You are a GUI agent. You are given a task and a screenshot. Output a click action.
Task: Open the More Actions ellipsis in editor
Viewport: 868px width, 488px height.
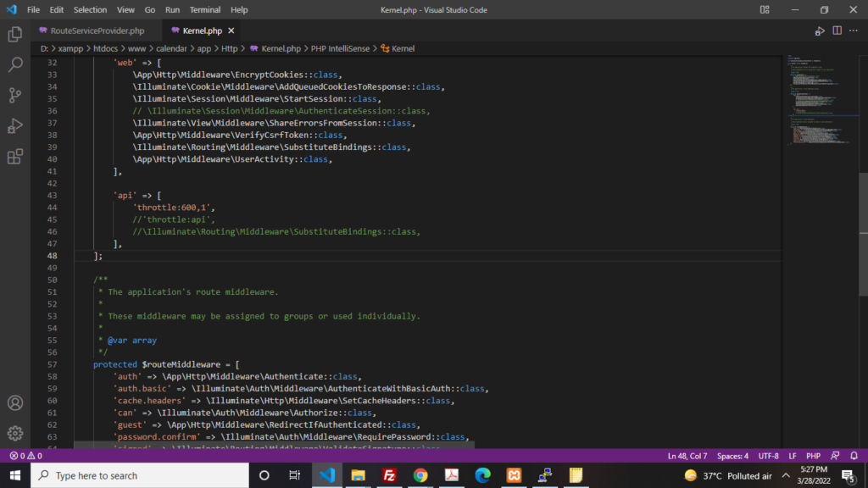[x=854, y=30]
